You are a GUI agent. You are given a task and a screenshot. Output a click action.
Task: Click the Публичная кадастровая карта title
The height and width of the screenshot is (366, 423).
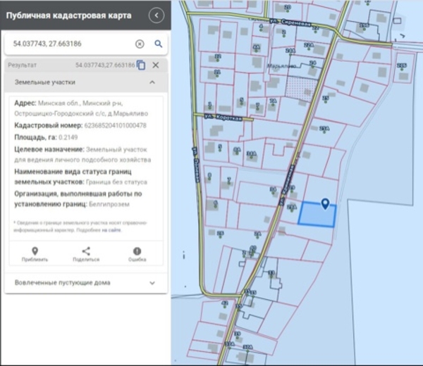pyautogui.click(x=68, y=15)
